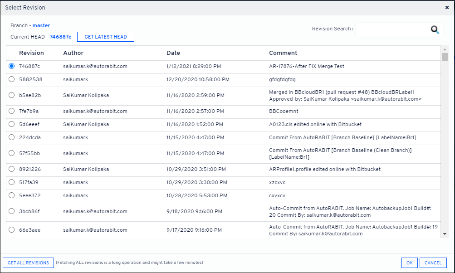Choose revision b5ae82b radio button
This screenshot has width=455, height=273.
pos(11,95)
